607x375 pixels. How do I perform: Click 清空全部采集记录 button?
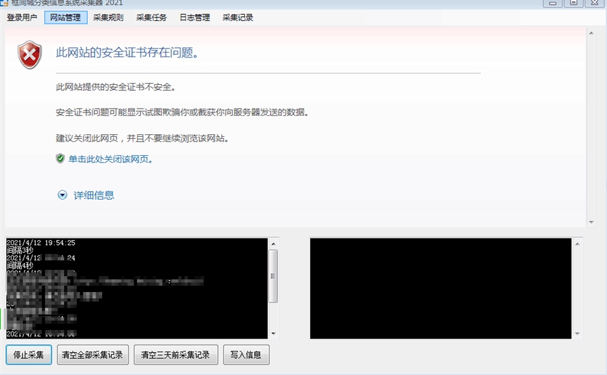point(92,355)
